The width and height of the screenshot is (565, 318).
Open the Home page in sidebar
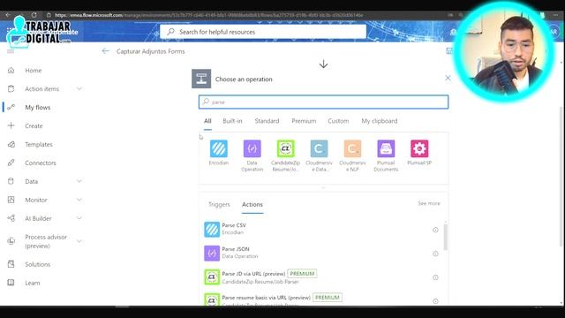click(x=34, y=71)
